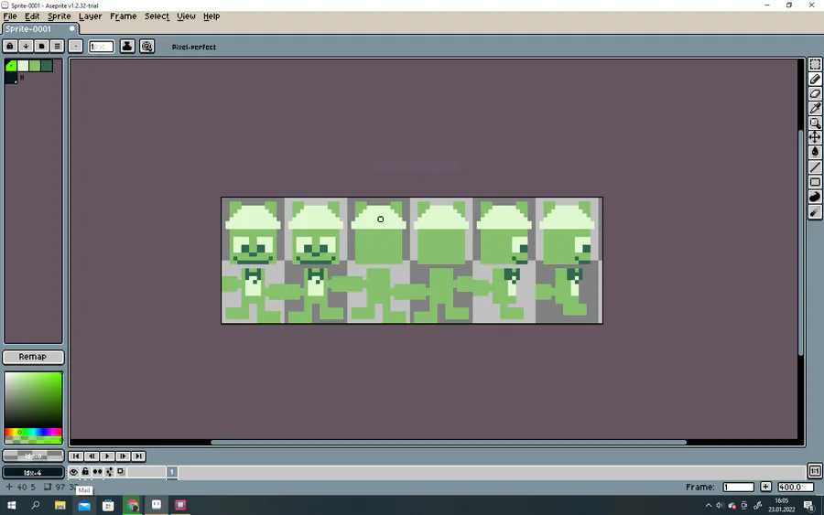Open the File menu
The height and width of the screenshot is (515, 824).
click(10, 16)
